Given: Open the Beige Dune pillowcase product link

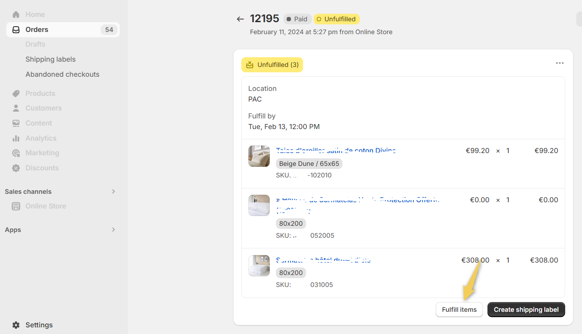Looking at the screenshot, I should (336, 151).
